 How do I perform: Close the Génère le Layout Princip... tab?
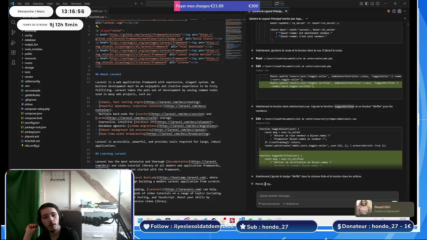pos(286,11)
